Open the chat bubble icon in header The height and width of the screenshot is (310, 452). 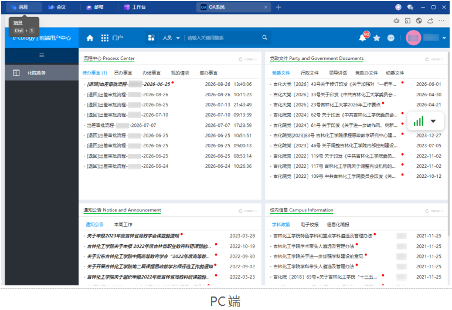[390, 38]
